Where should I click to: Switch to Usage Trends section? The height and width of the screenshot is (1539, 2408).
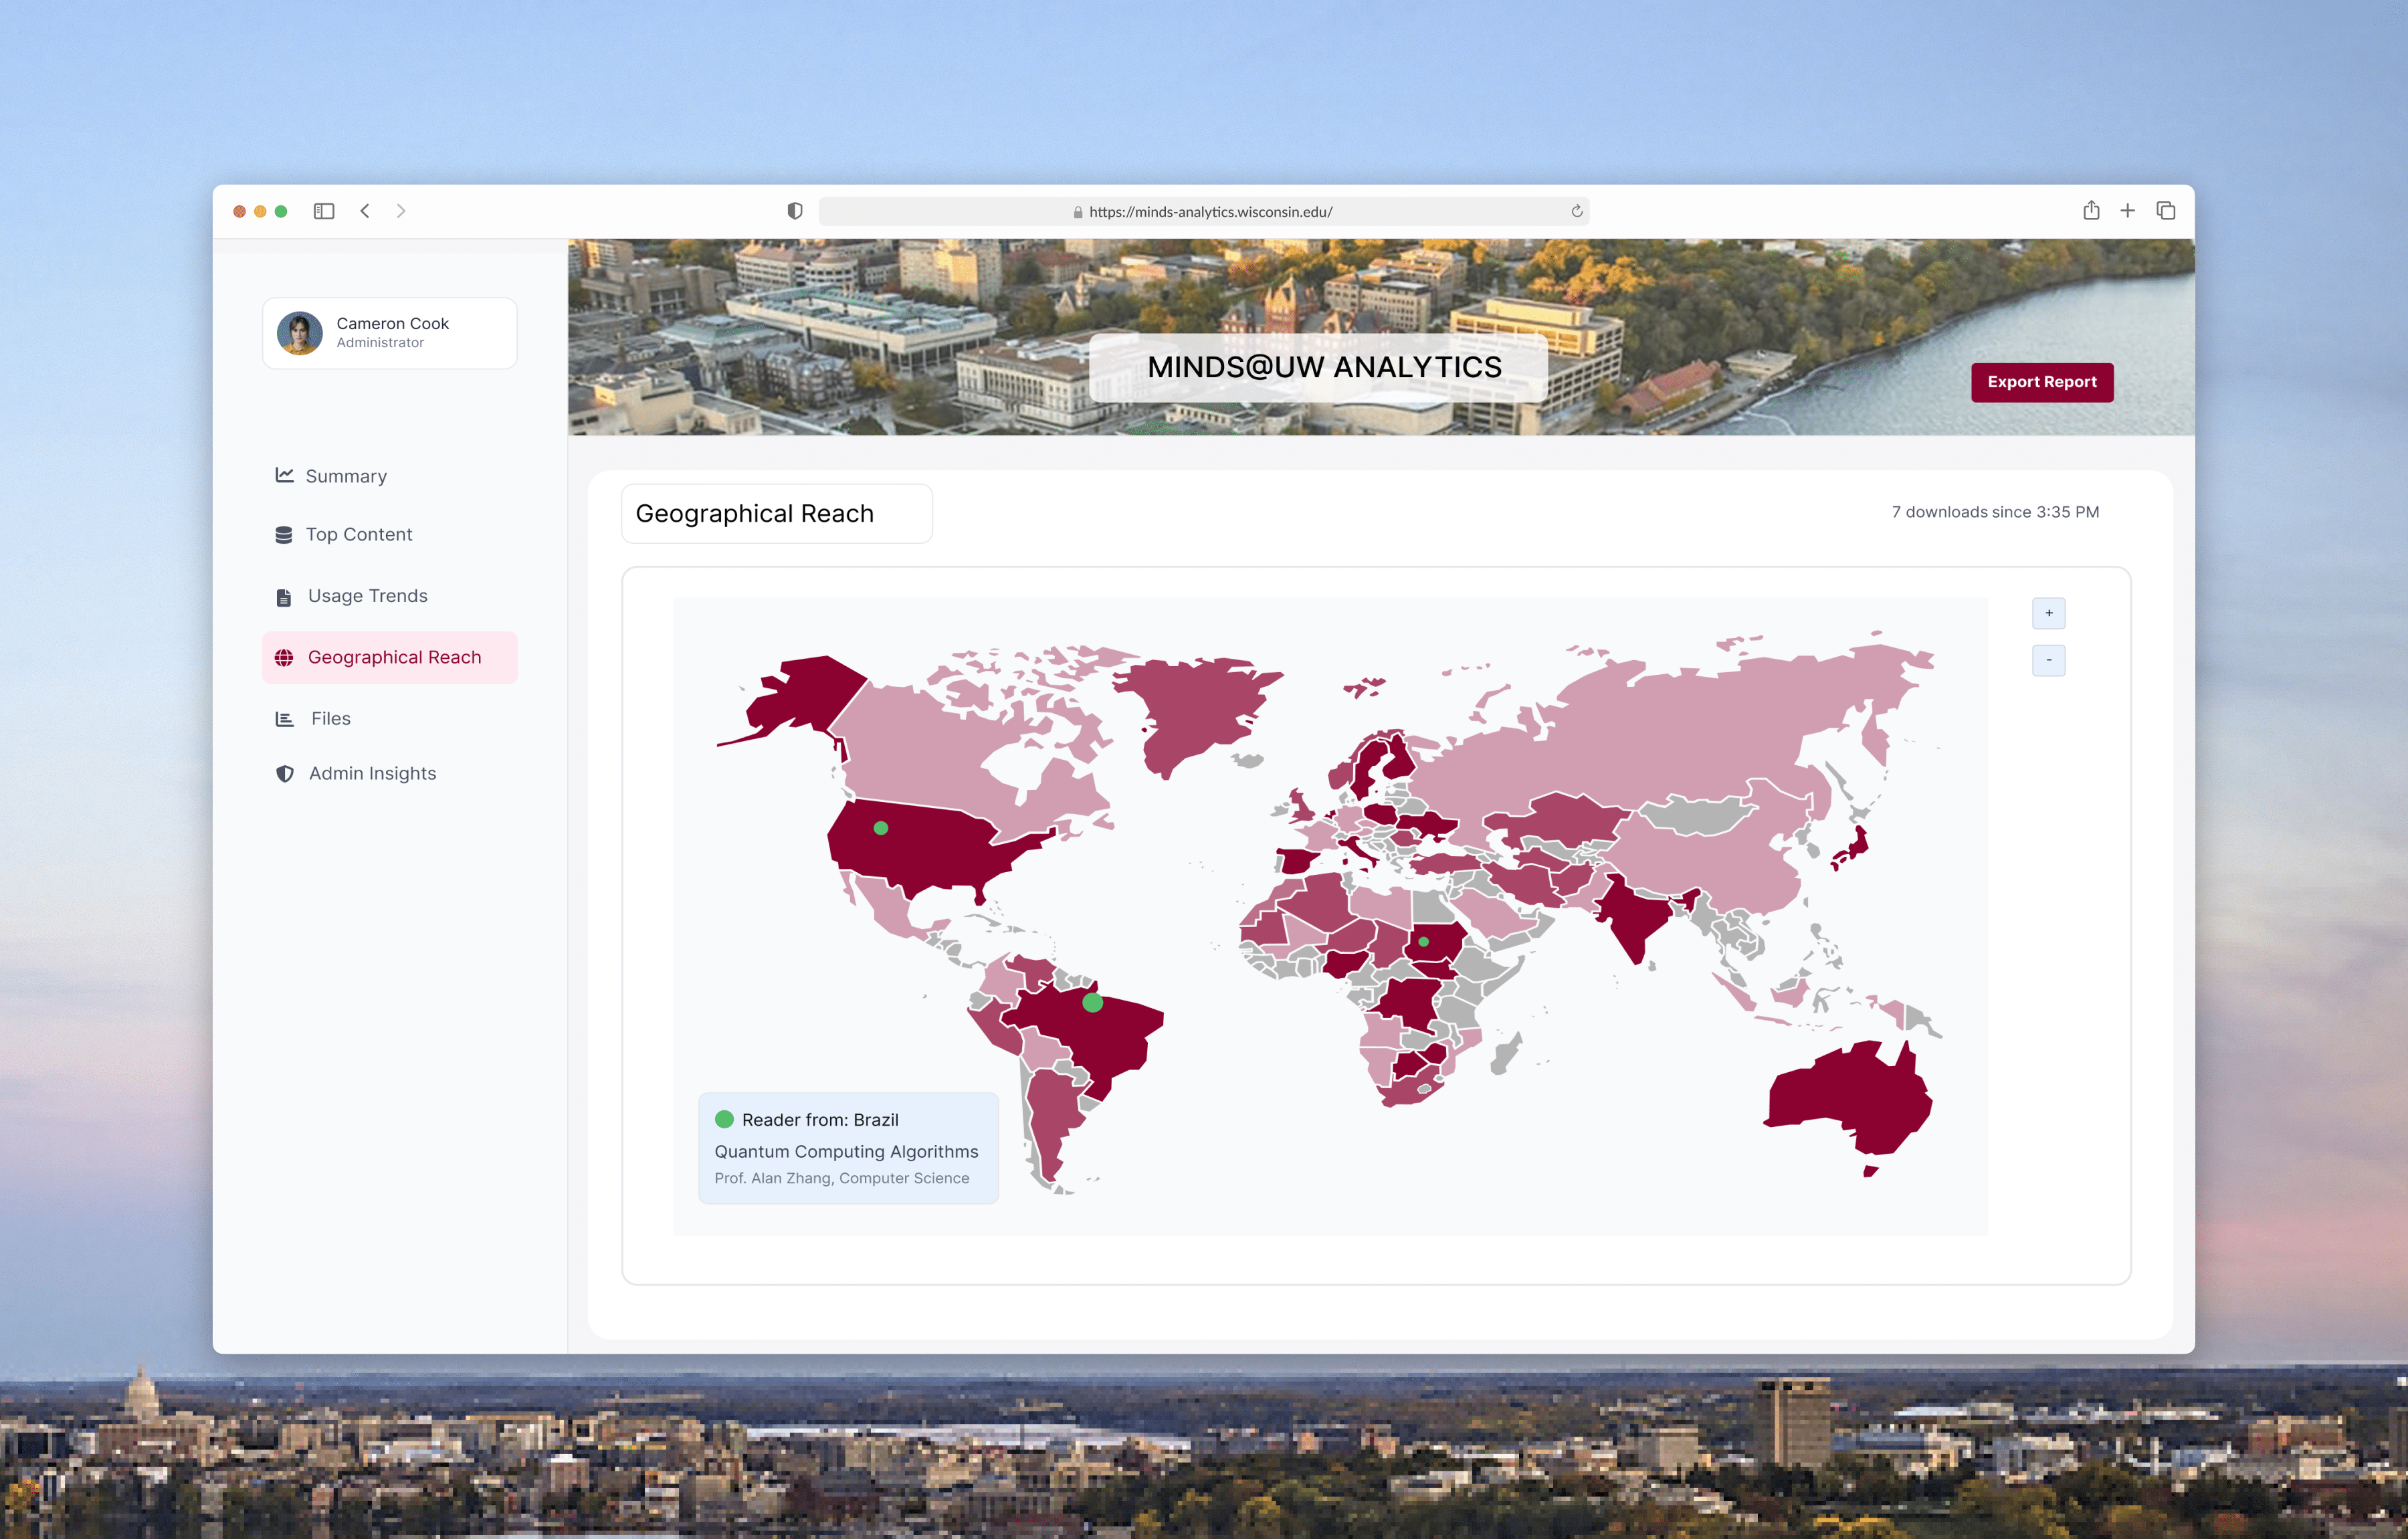tap(367, 596)
